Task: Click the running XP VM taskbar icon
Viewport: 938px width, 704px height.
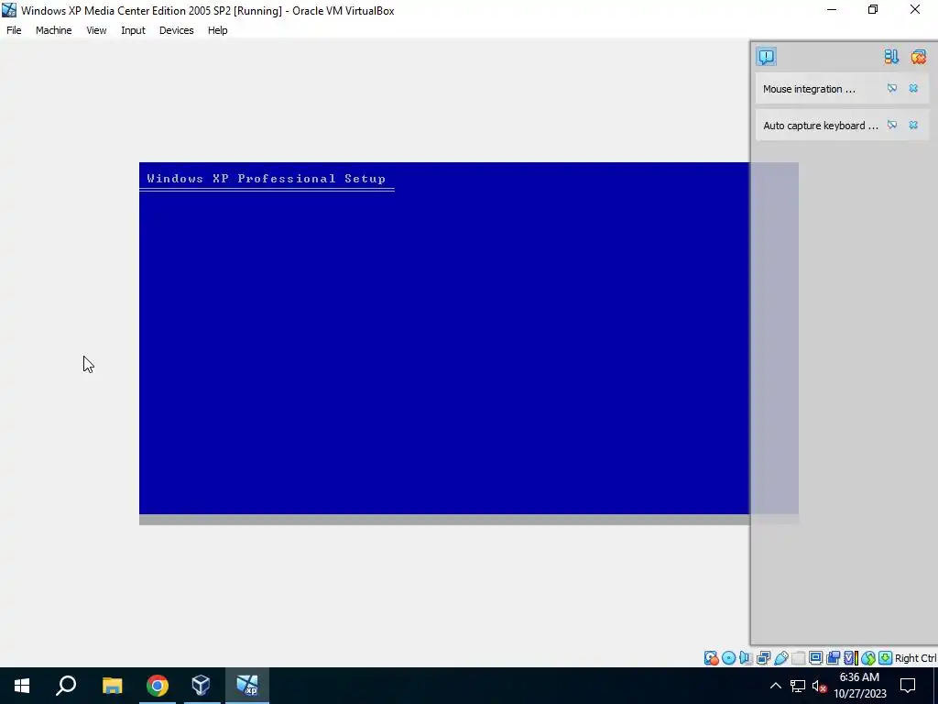Action: tap(247, 686)
